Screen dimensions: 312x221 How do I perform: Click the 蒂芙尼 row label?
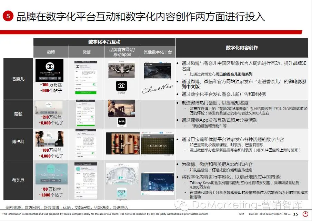tap(18, 180)
